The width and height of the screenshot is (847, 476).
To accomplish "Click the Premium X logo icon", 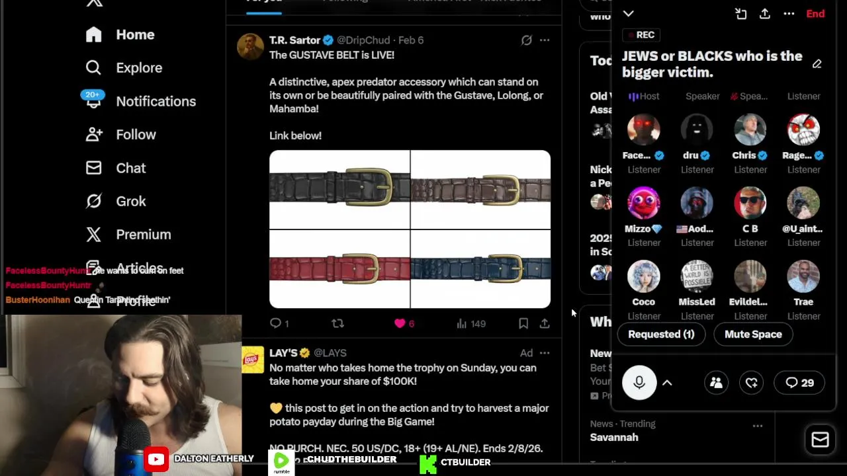I will point(93,234).
